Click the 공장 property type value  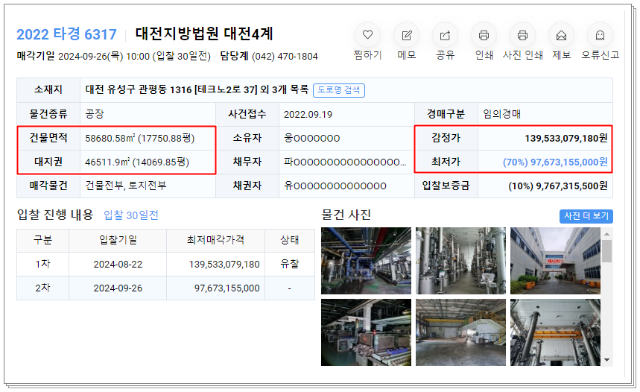point(95,114)
